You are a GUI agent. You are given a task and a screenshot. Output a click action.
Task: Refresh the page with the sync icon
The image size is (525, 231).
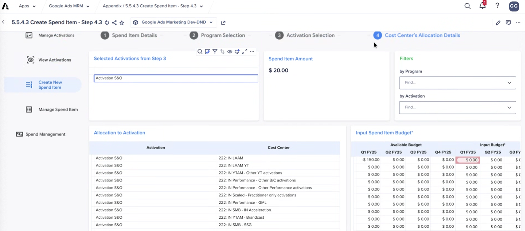[x=107, y=23]
